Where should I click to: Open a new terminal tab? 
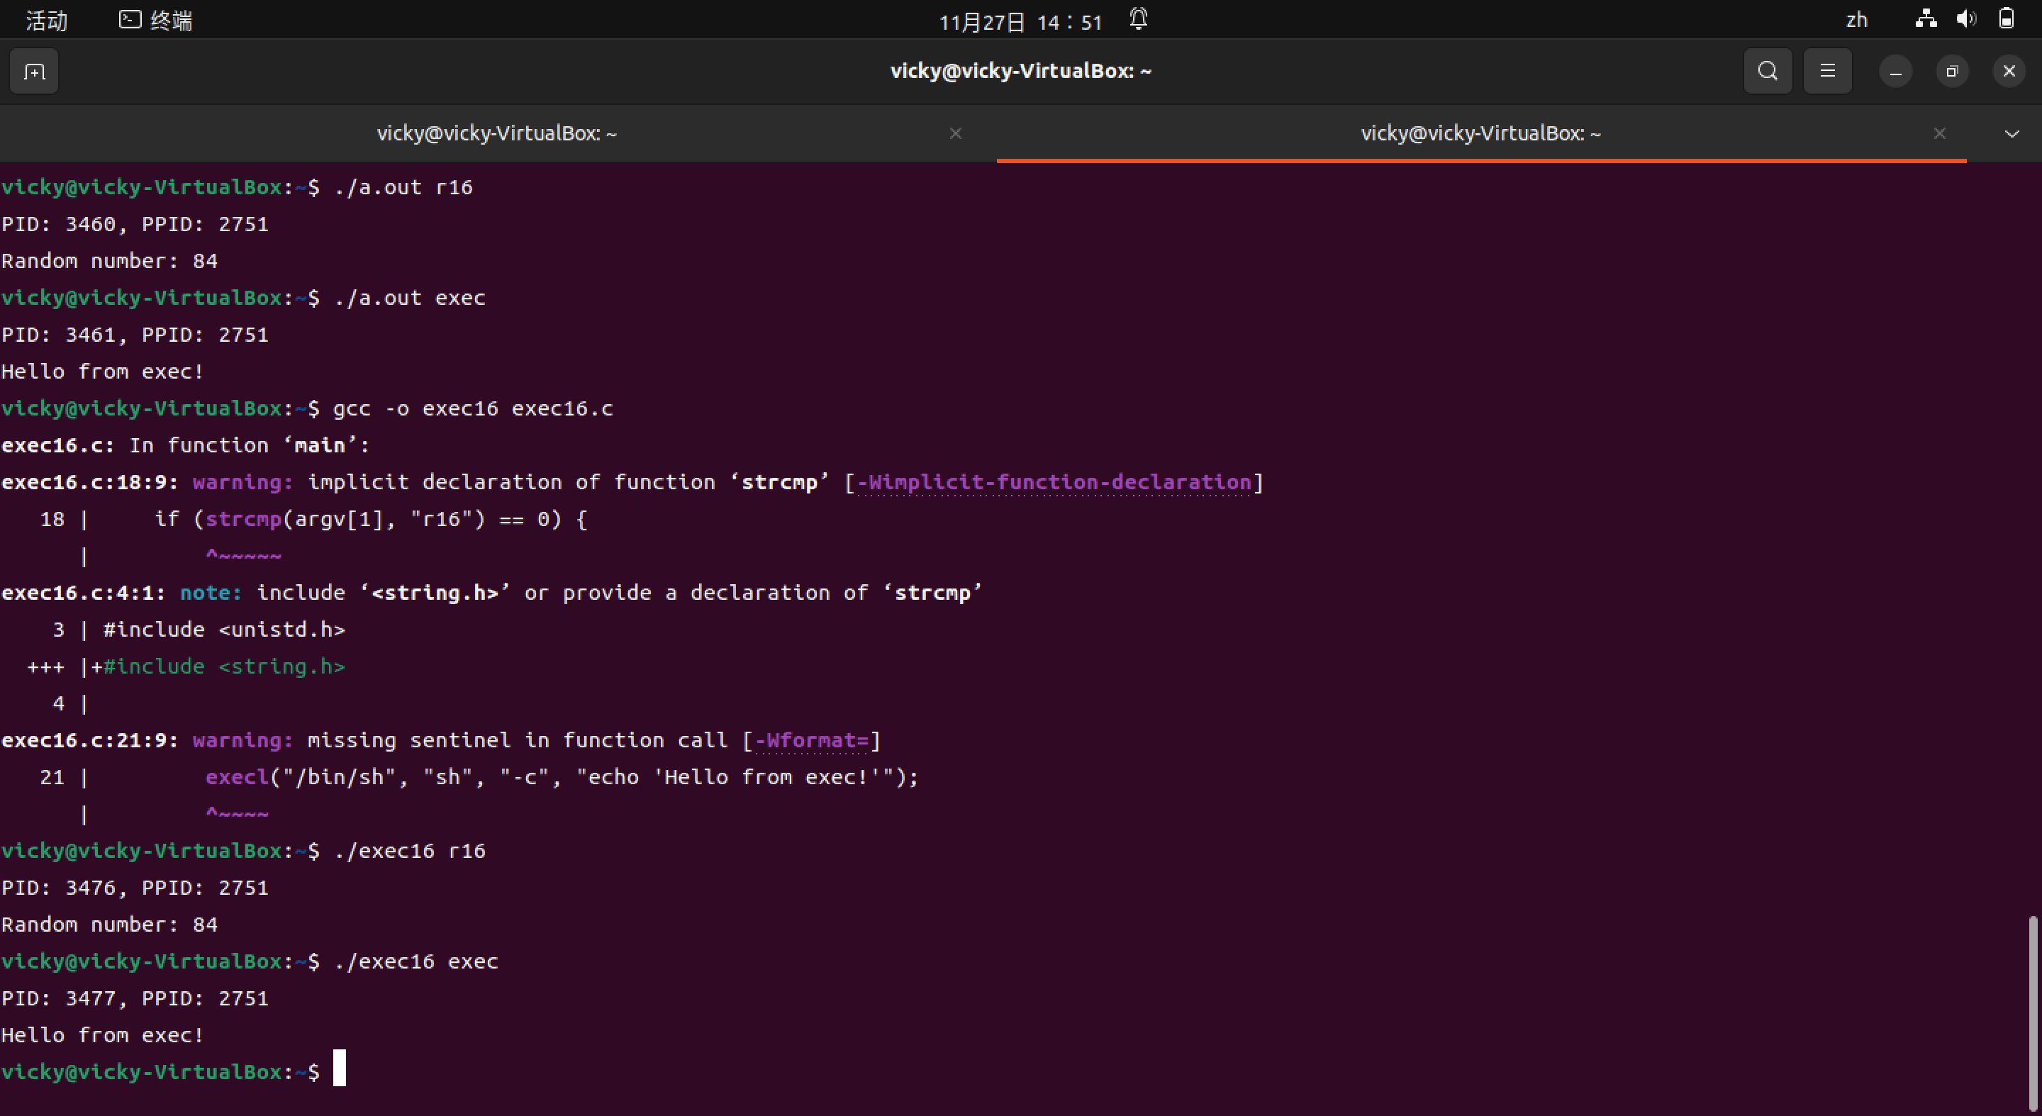(34, 72)
